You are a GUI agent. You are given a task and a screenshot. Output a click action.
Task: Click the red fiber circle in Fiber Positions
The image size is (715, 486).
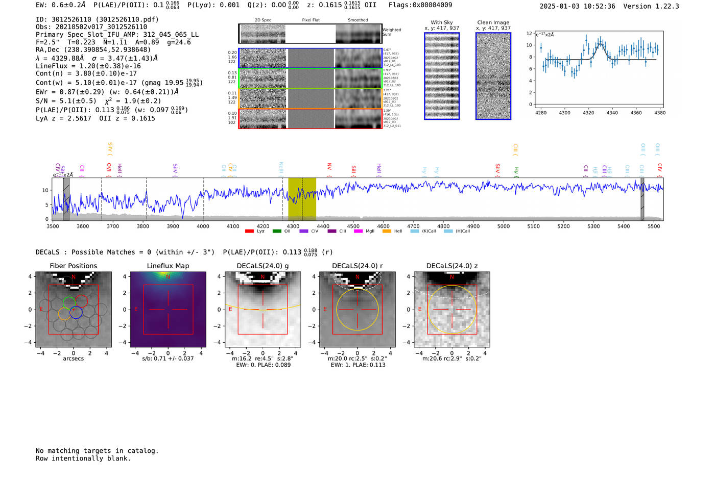point(82,301)
